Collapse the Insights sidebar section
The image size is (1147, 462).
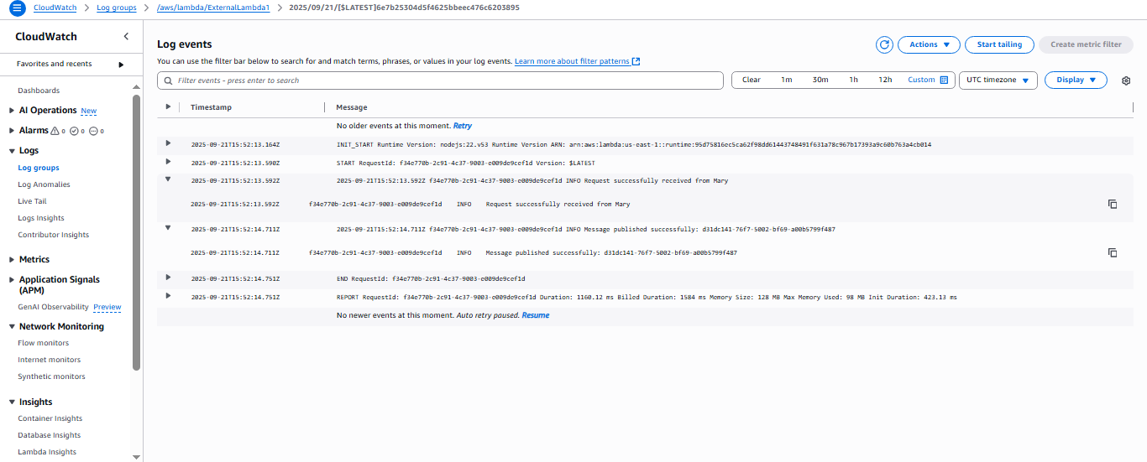11,402
